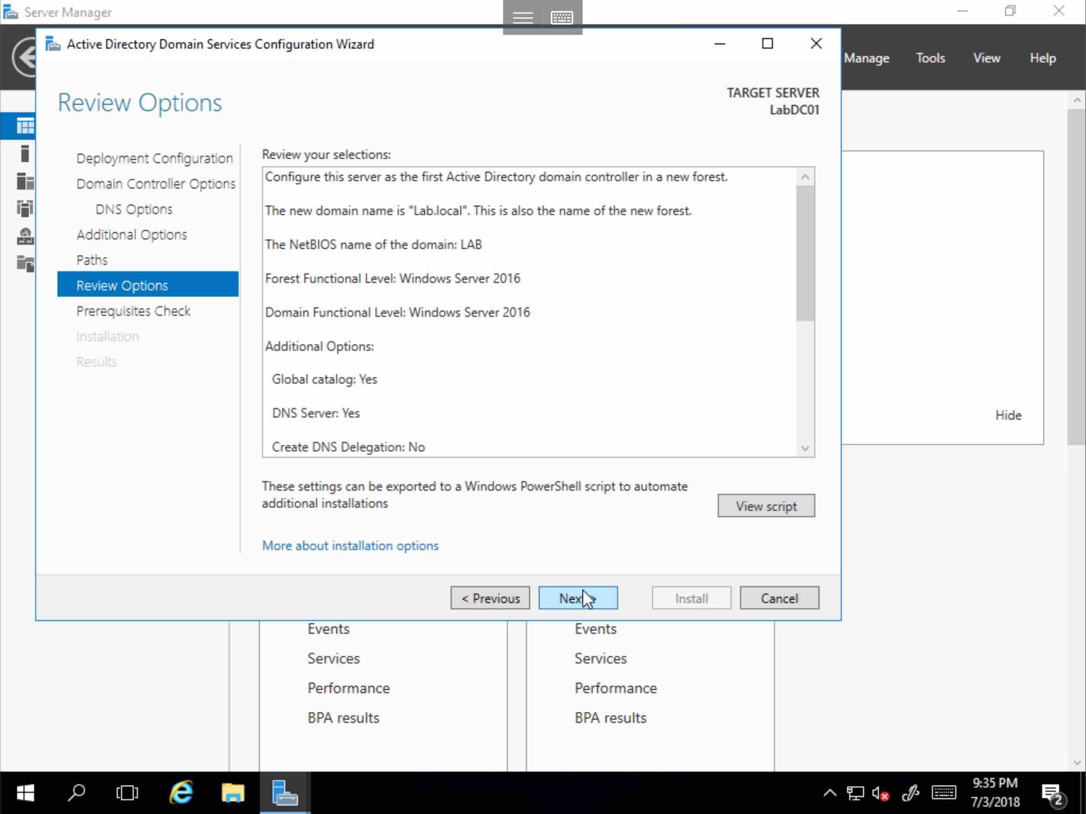The width and height of the screenshot is (1086, 814).
Task: Click the remote session menu bars icon
Action: coord(522,17)
